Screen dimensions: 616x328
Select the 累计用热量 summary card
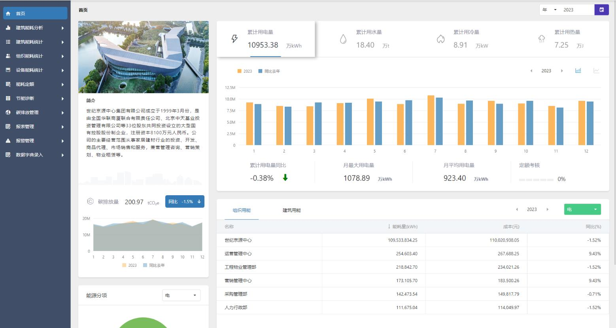point(560,39)
